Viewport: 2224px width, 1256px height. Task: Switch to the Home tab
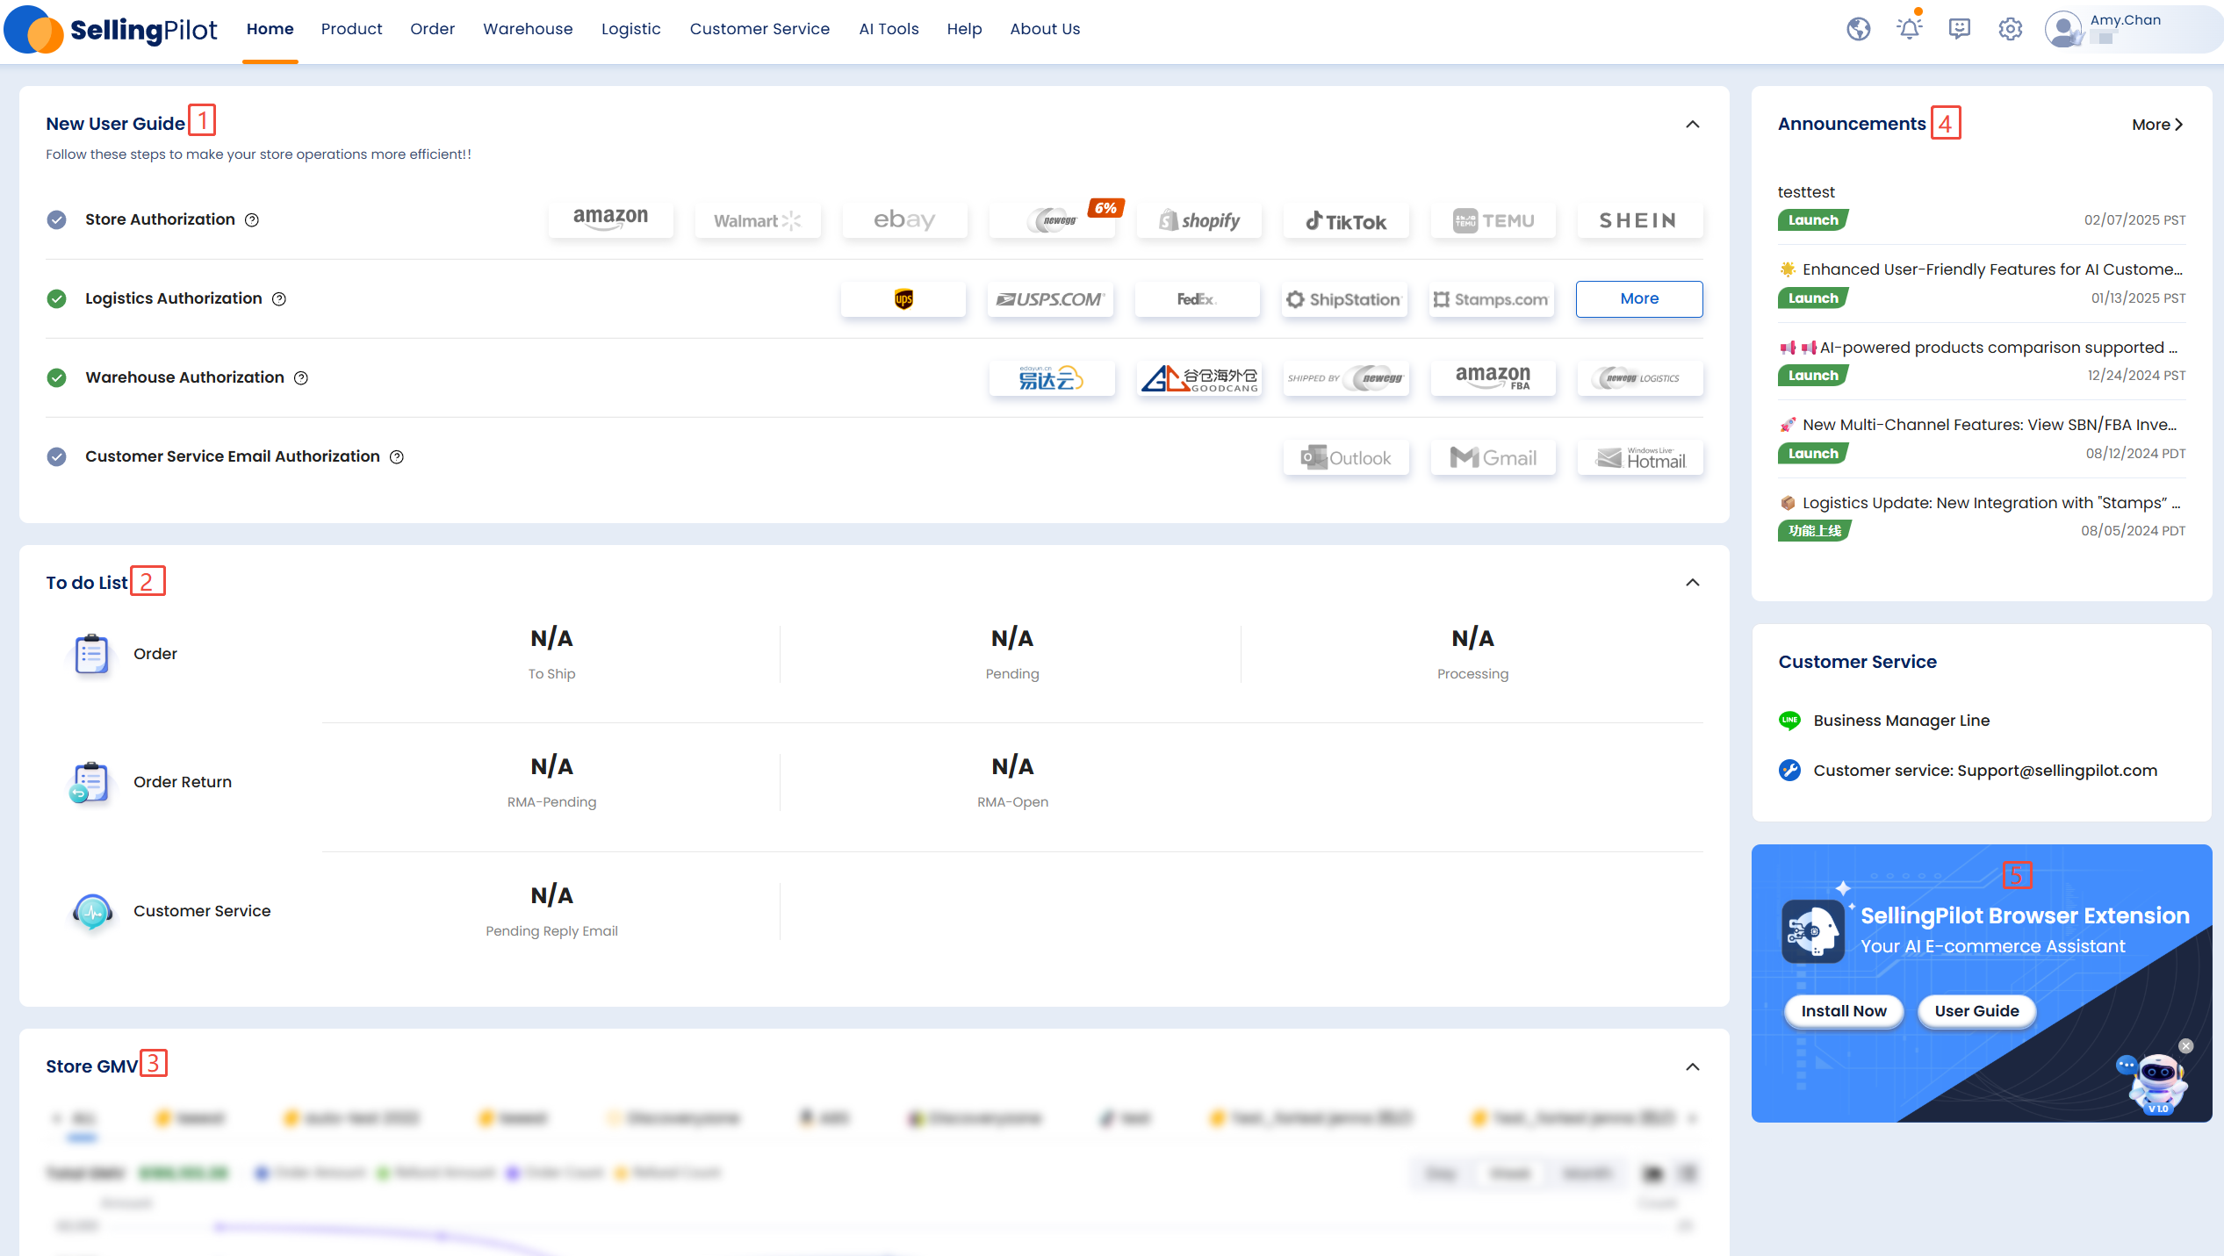coord(270,29)
